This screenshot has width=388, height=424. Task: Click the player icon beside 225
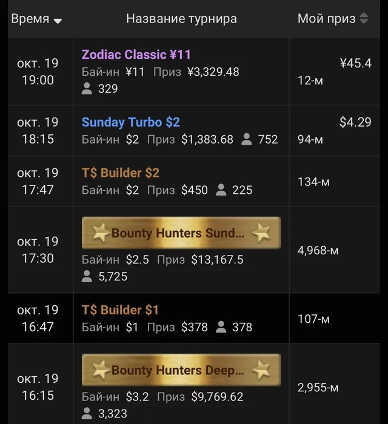221,190
